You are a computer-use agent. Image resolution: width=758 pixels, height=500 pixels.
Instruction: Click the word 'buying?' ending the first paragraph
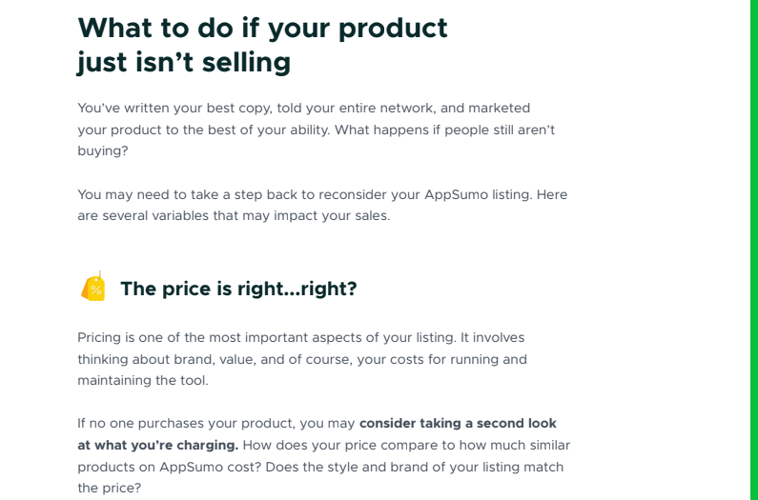click(x=103, y=150)
